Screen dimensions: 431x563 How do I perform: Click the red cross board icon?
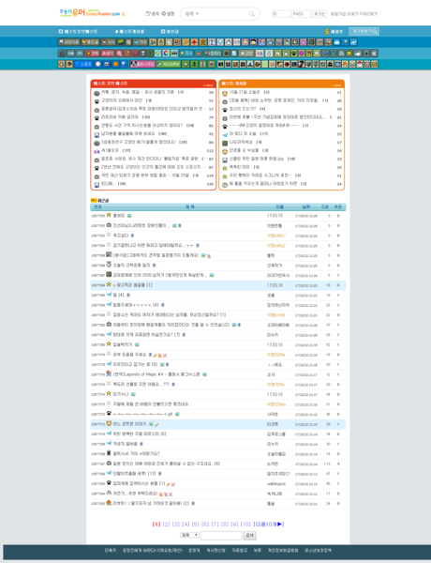(194, 42)
